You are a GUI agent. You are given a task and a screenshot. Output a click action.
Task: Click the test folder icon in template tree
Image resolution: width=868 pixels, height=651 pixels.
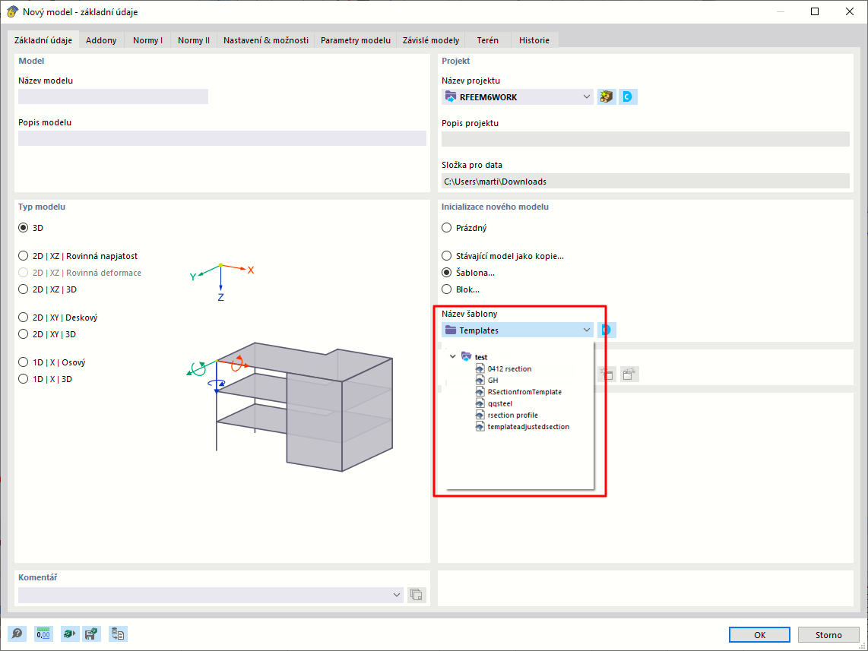tap(466, 357)
